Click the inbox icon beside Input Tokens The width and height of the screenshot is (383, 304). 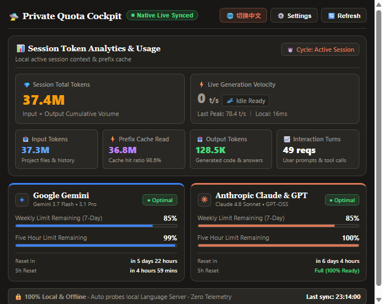[x=26, y=139]
